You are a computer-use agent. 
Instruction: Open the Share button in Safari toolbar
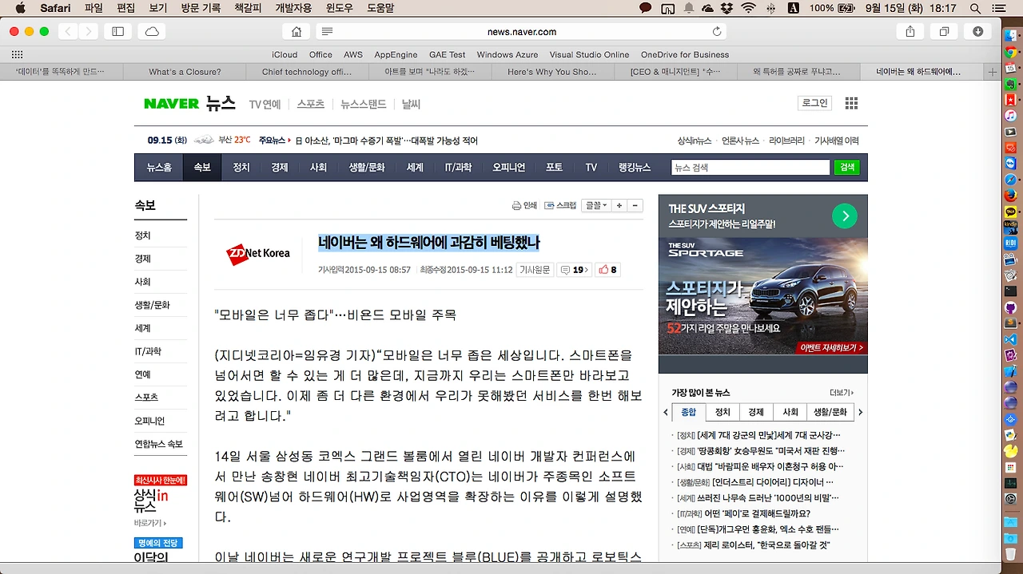[910, 31]
